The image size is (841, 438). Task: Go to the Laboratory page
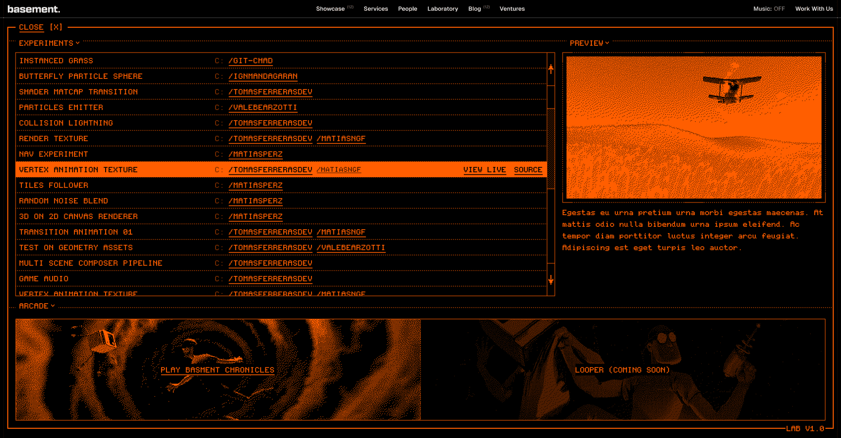[442, 9]
